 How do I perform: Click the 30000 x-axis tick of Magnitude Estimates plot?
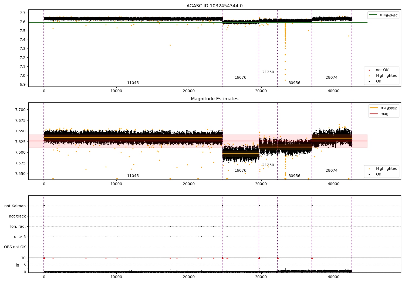261,184
